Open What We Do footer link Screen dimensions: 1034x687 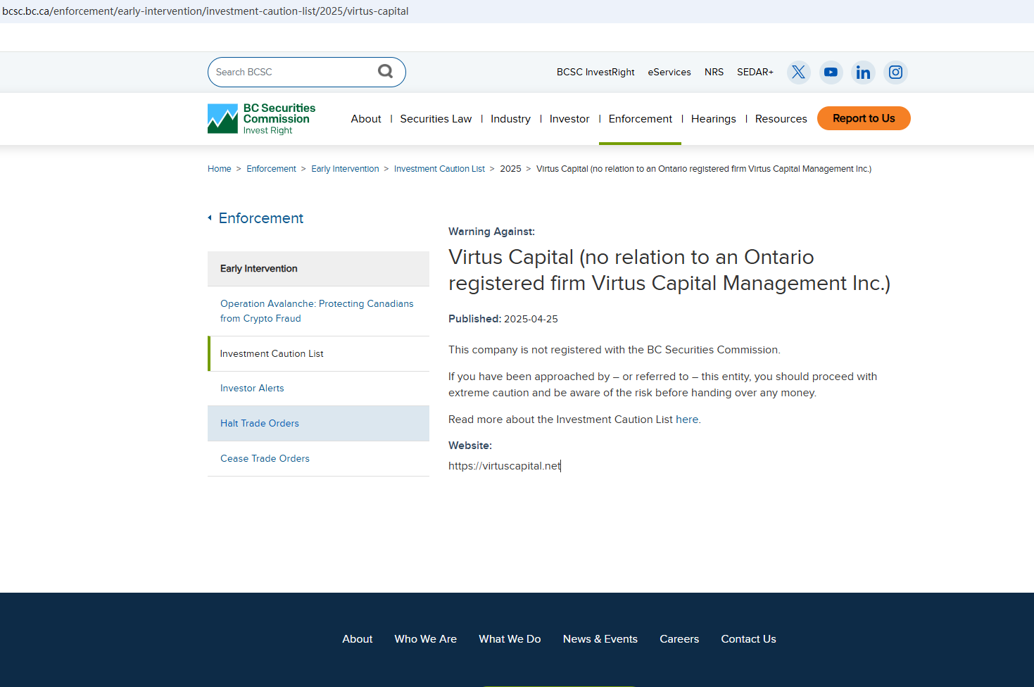510,639
